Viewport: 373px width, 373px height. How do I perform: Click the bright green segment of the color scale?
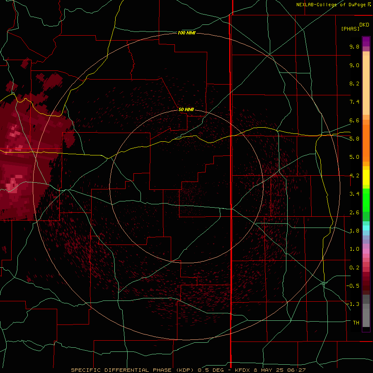366,200
